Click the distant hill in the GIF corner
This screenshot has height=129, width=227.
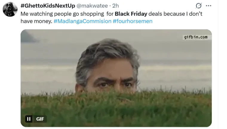click(x=28, y=37)
